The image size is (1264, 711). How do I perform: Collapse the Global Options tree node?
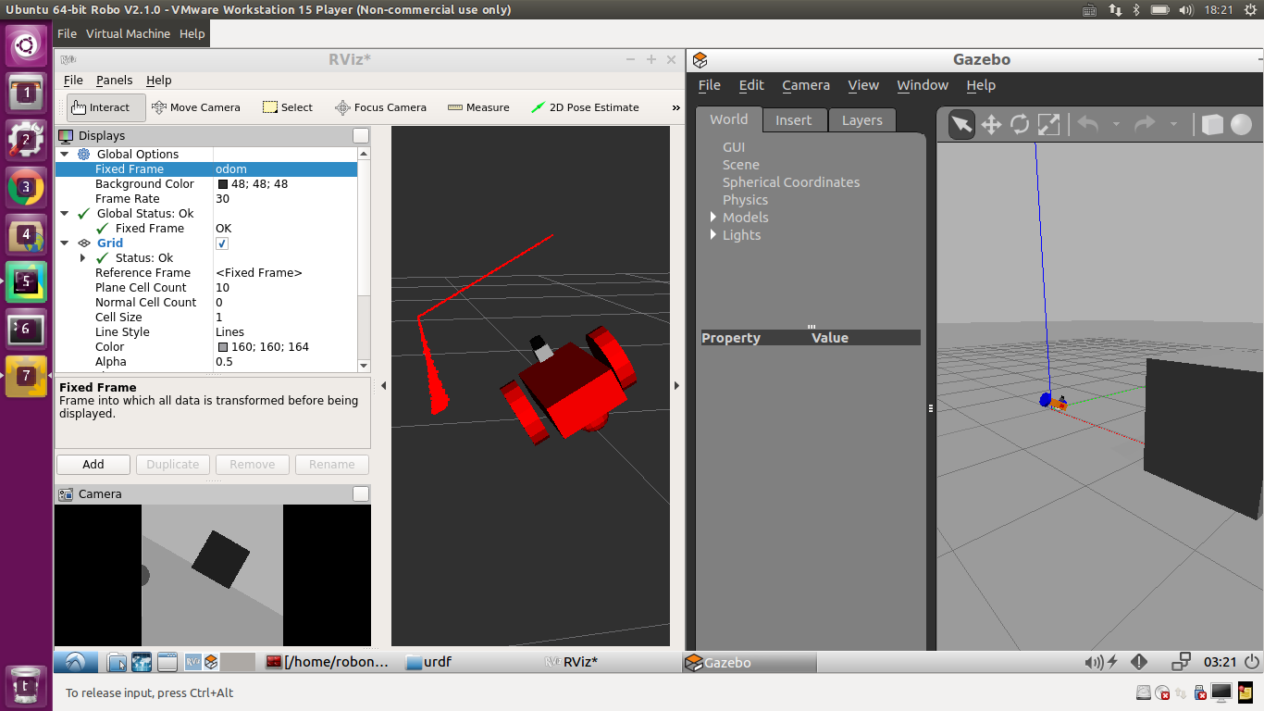tap(65, 155)
